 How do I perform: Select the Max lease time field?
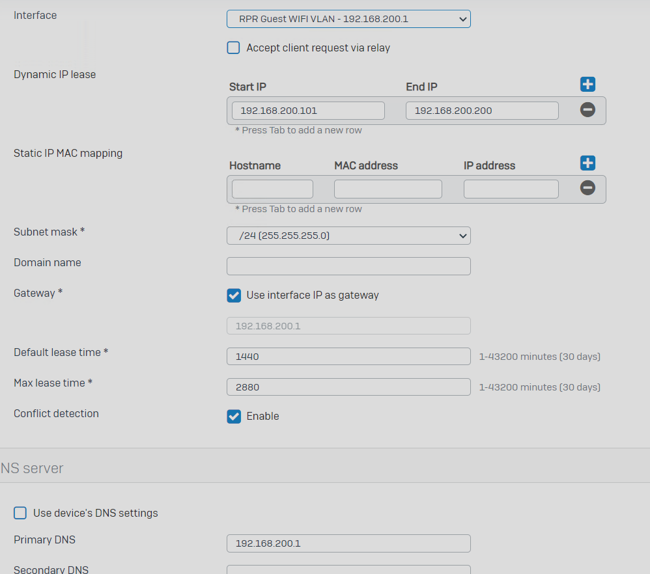(x=348, y=387)
